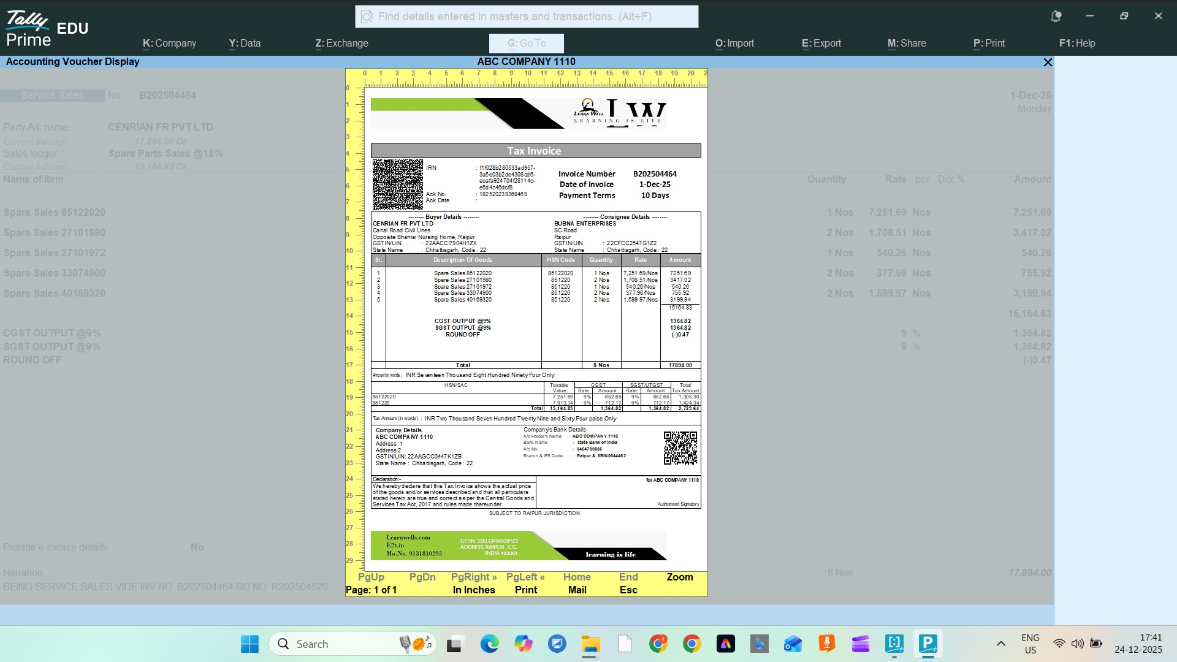
Task: Toggle the In Inches ruler unit option
Action: [473, 590]
